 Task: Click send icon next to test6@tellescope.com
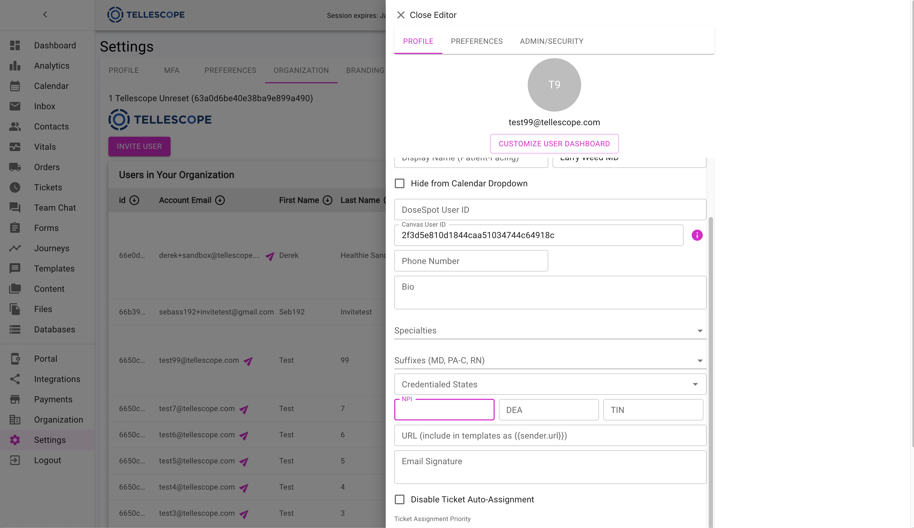(x=244, y=436)
